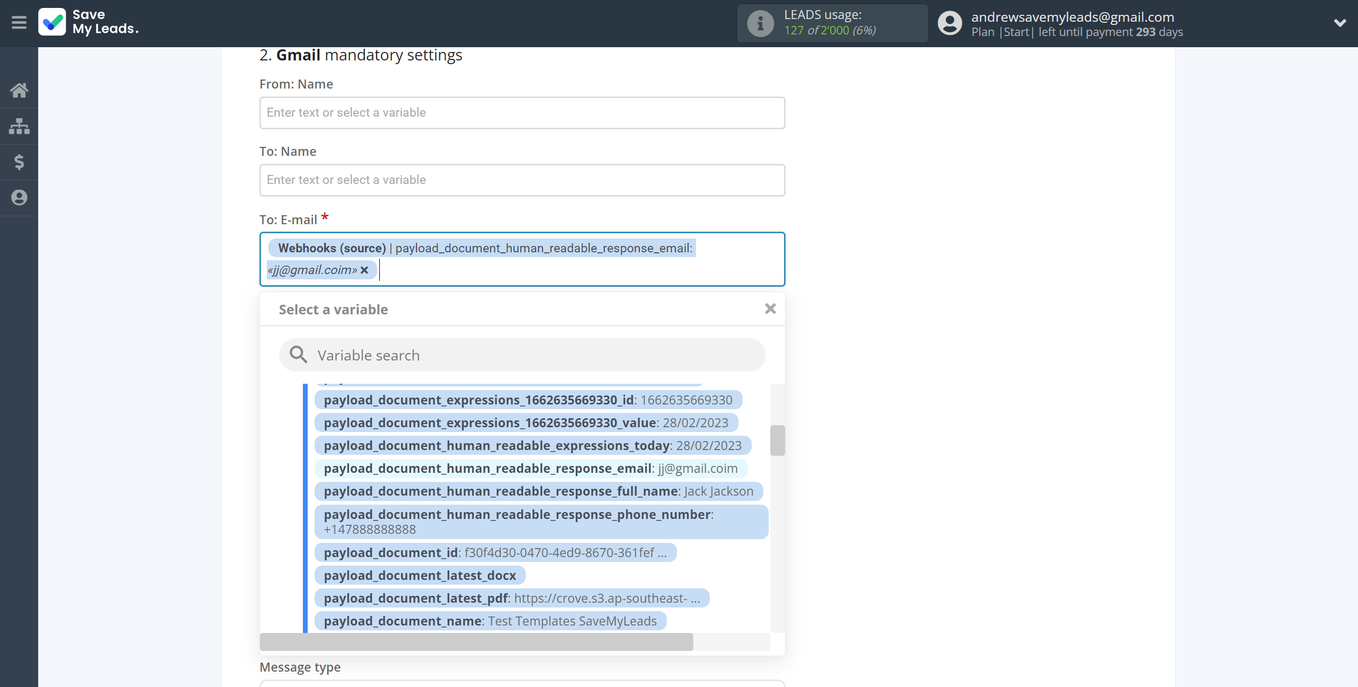Click the Save My Leads home icon
1358x687 pixels.
(19, 90)
